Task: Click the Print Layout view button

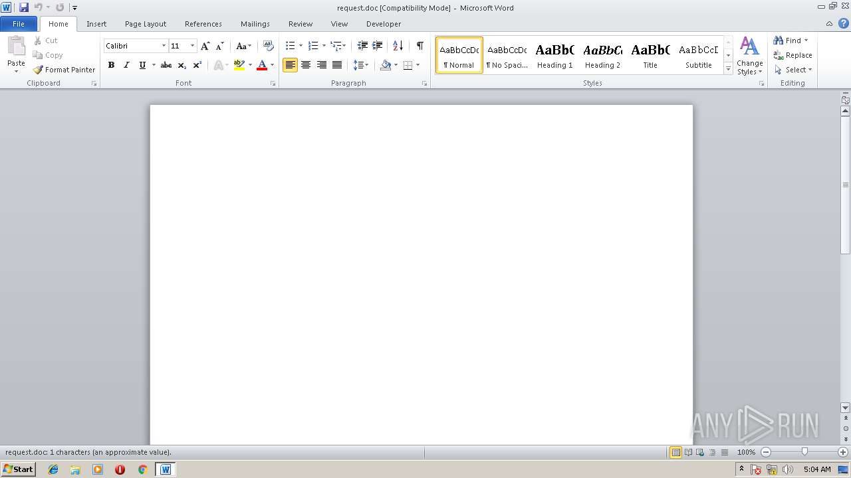Action: pos(675,452)
